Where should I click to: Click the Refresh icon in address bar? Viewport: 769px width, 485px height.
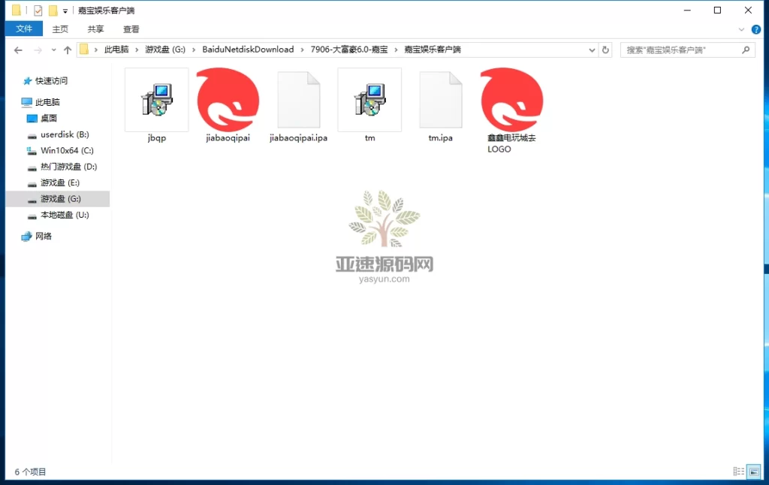[x=606, y=48]
